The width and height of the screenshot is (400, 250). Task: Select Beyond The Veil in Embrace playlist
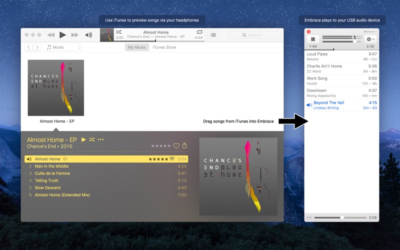point(341,105)
